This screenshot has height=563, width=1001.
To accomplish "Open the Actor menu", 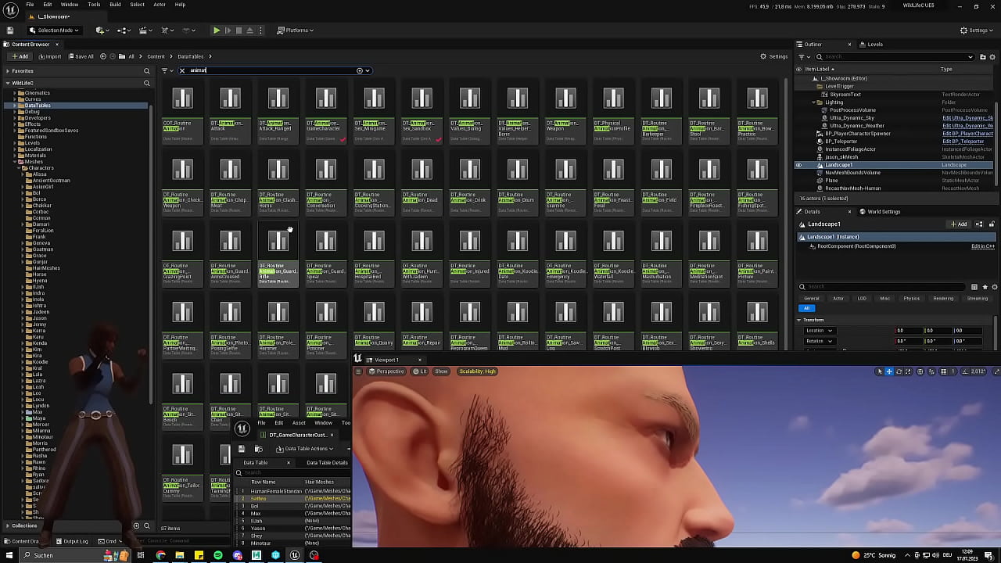I will [160, 5].
